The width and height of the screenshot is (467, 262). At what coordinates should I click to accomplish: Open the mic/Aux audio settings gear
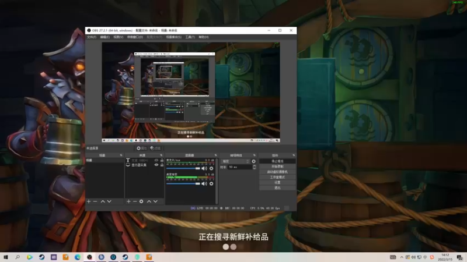tap(211, 168)
